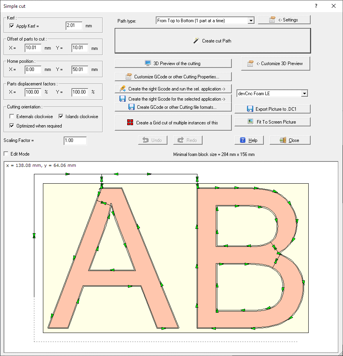Click the red grid icon for Grid cut

[x=130, y=122]
